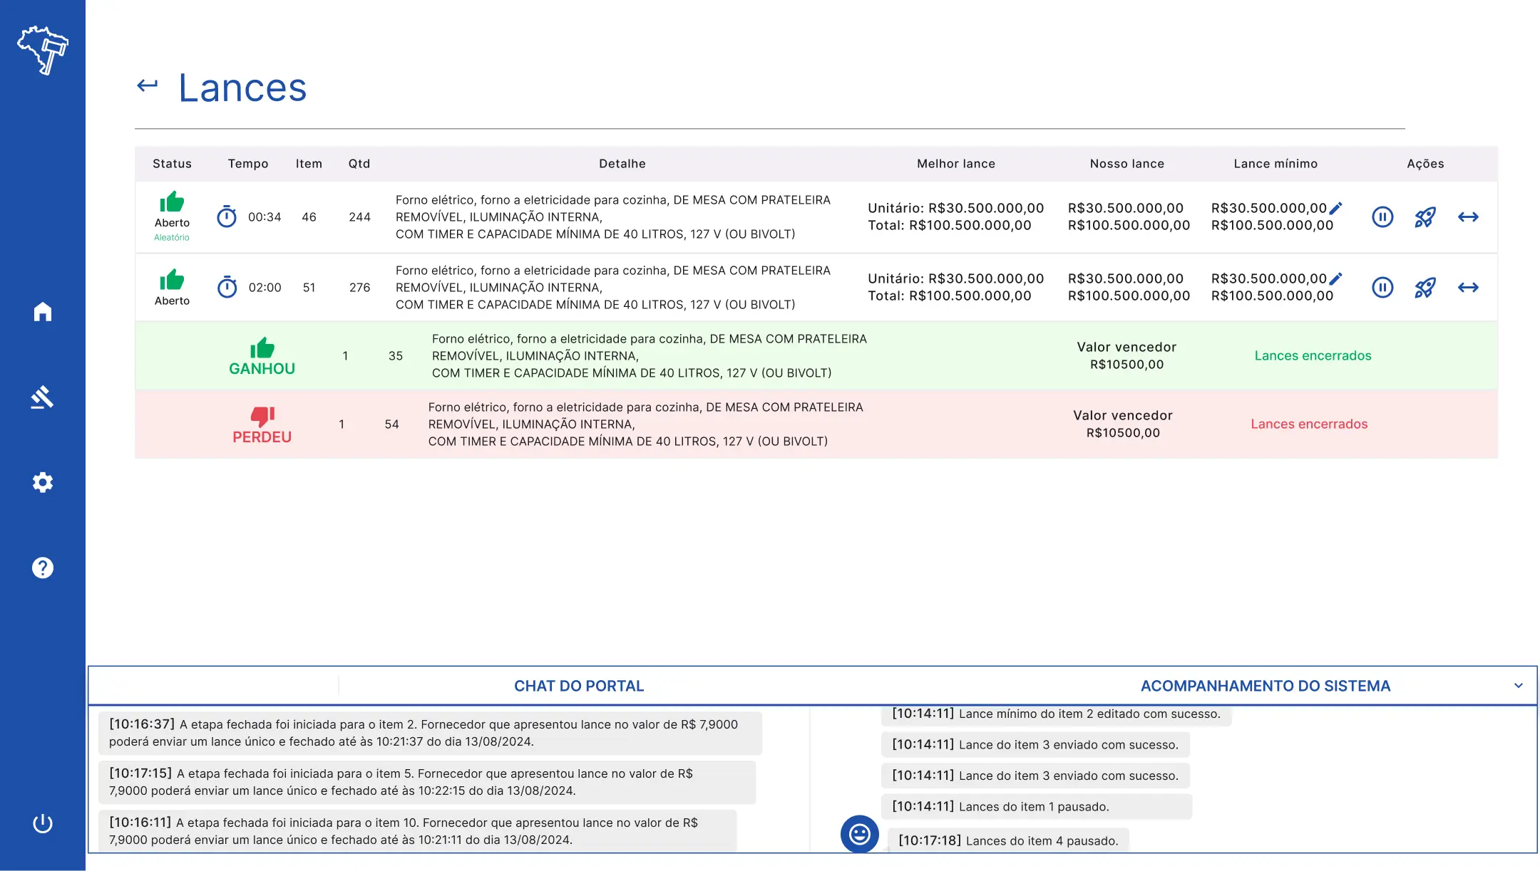Click horizontal arrows action for item 46
Image resolution: width=1540 pixels, height=871 pixels.
pyautogui.click(x=1468, y=217)
